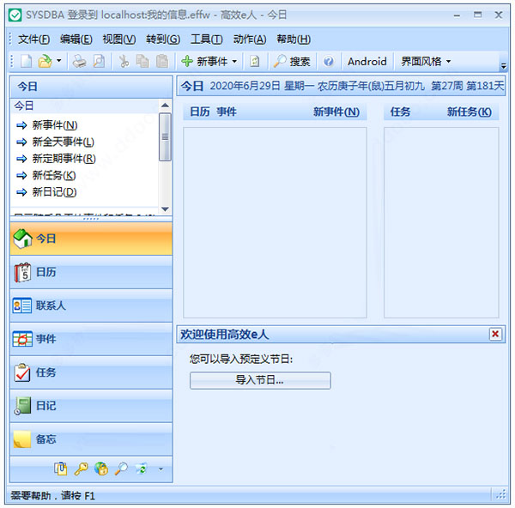Click the left panel scrollbar thumb

click(x=165, y=137)
